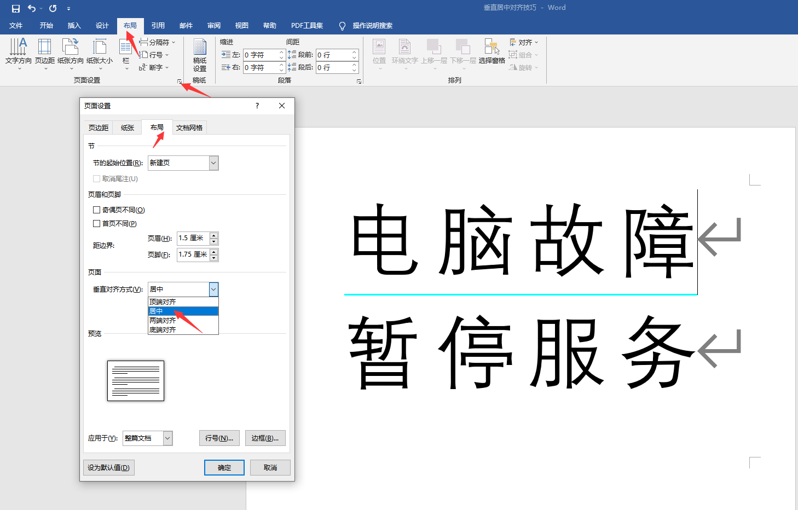The width and height of the screenshot is (798, 510).
Task: Open the 页边距 margins tool
Action: point(45,54)
